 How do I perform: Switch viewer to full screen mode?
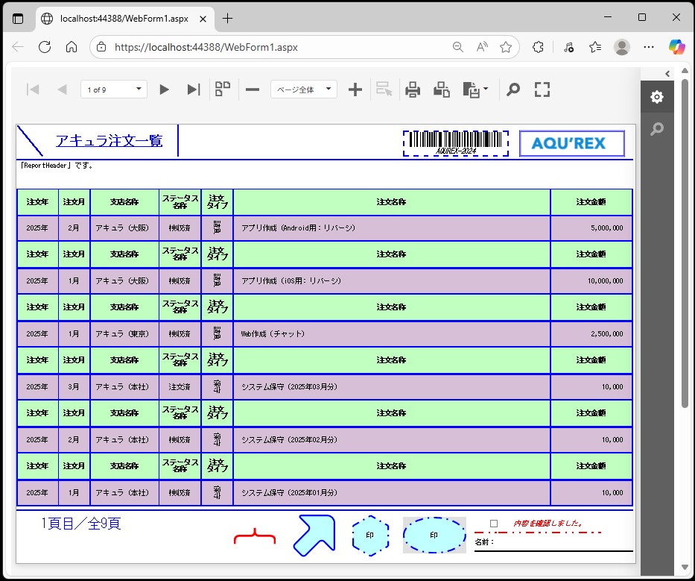click(x=542, y=89)
